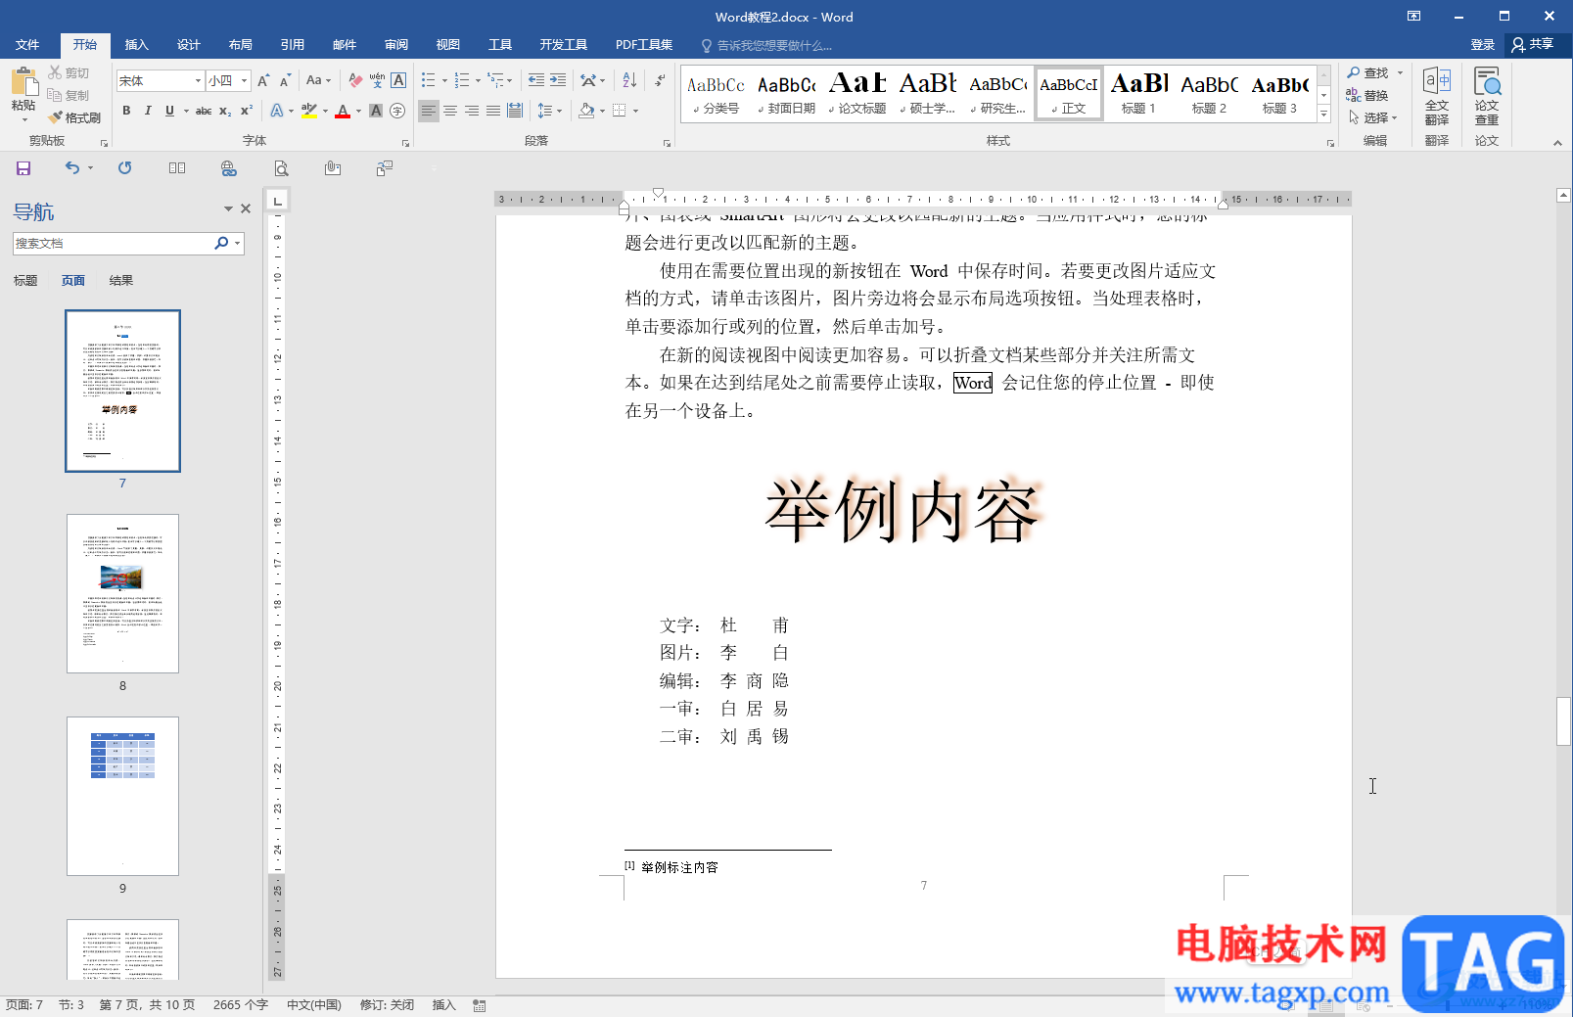Open the 插入 (Insert) ribbon tab

click(137, 45)
